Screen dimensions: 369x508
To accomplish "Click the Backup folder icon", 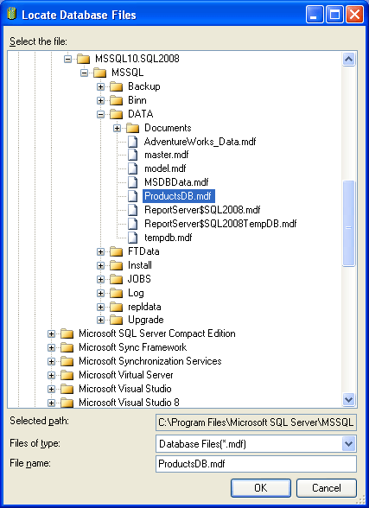I will [116, 86].
